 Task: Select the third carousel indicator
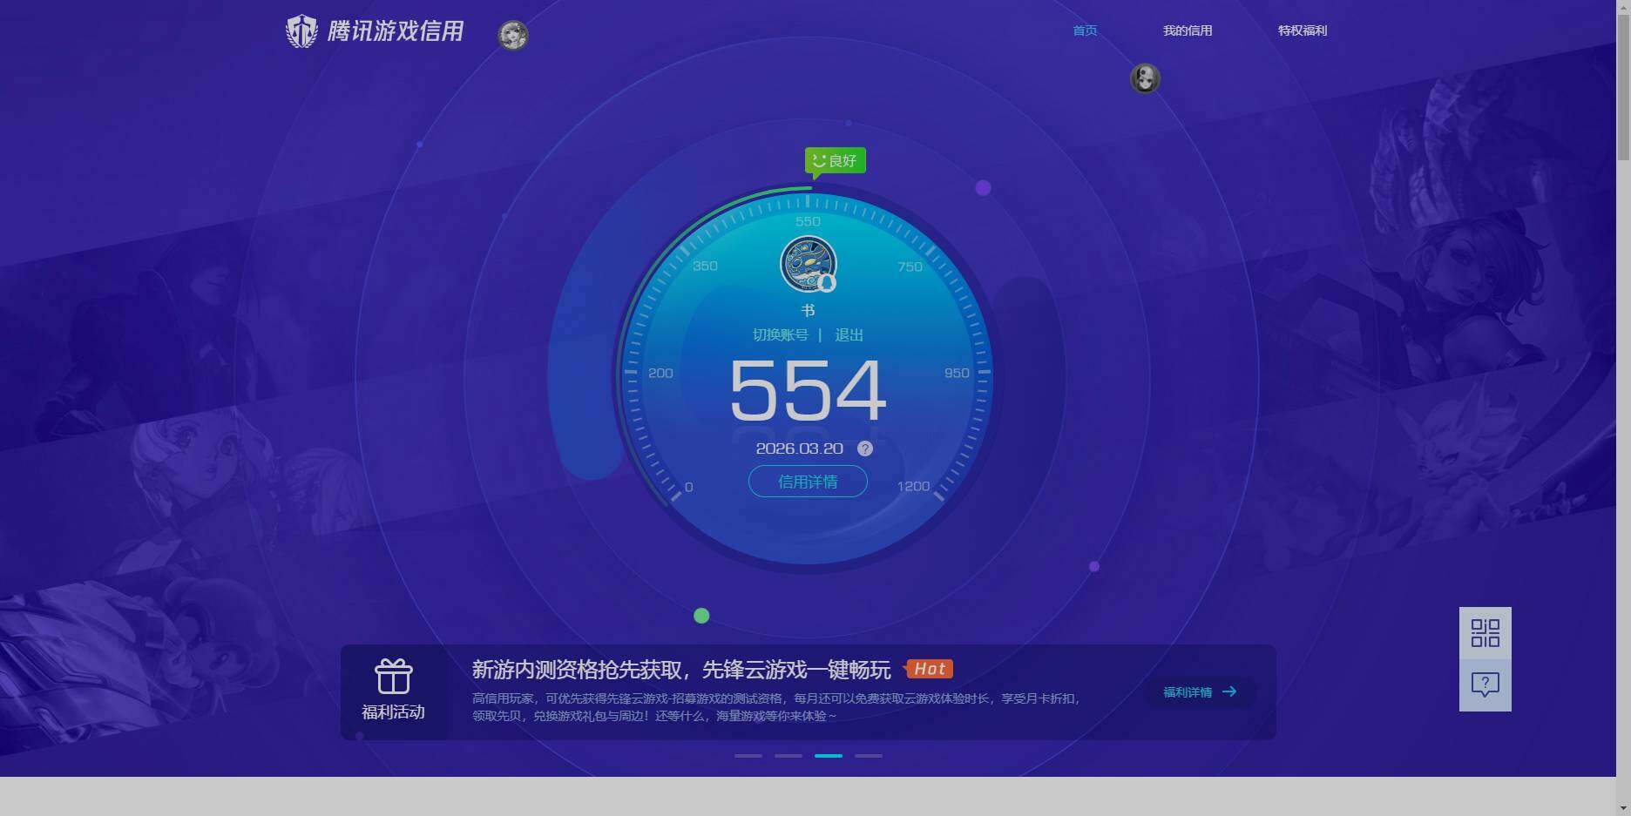point(828,756)
